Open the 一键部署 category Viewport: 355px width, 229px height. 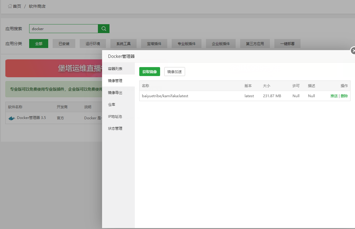pos(287,43)
